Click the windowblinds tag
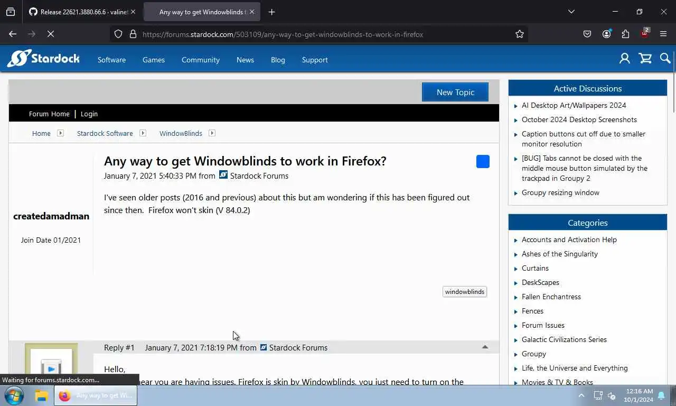The height and width of the screenshot is (406, 676). (x=465, y=291)
